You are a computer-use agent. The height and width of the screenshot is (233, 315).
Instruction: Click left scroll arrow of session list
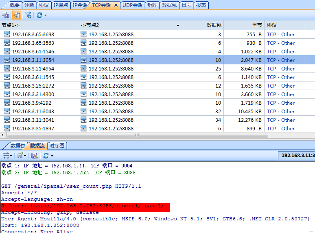tap(2, 135)
